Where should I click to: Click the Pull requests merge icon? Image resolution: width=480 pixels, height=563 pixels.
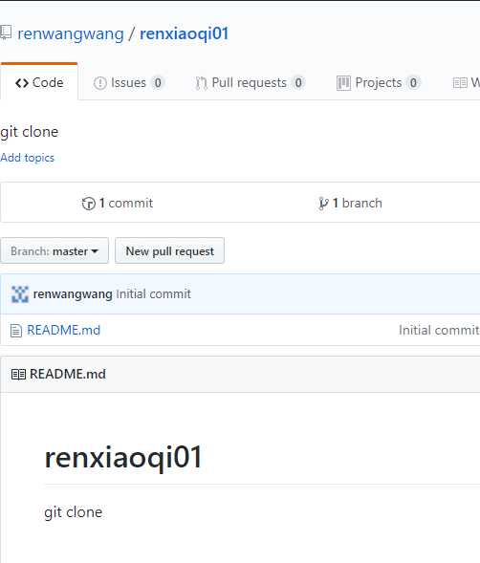click(x=201, y=83)
